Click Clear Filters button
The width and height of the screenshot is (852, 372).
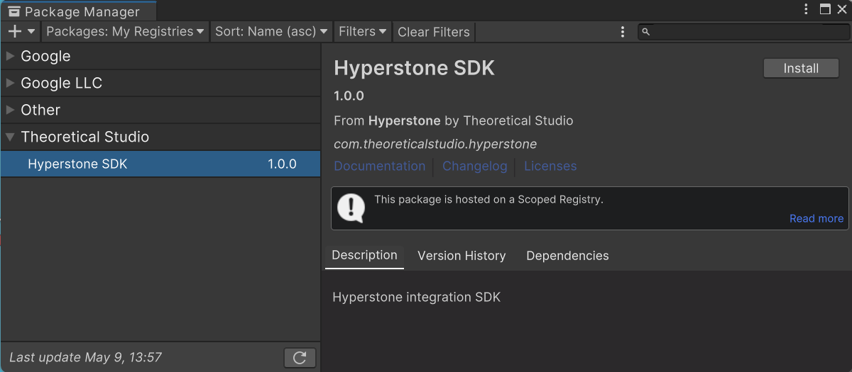(x=433, y=32)
